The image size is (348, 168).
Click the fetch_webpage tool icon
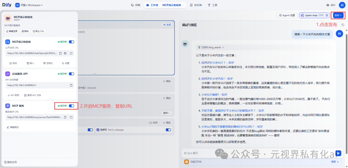coord(98,130)
